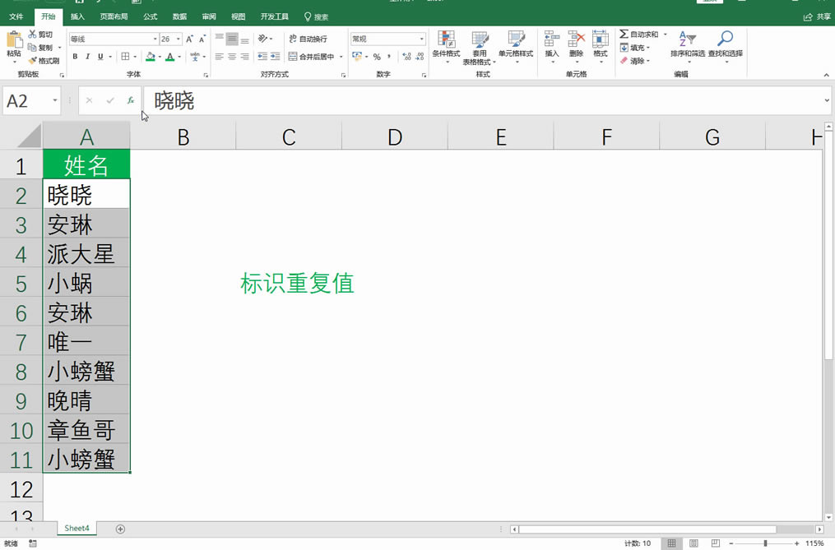Open the 开发工具 ribbon tab

pos(275,16)
